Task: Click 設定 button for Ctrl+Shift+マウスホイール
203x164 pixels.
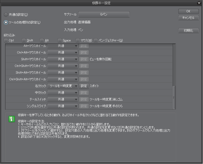Action: coord(84,66)
